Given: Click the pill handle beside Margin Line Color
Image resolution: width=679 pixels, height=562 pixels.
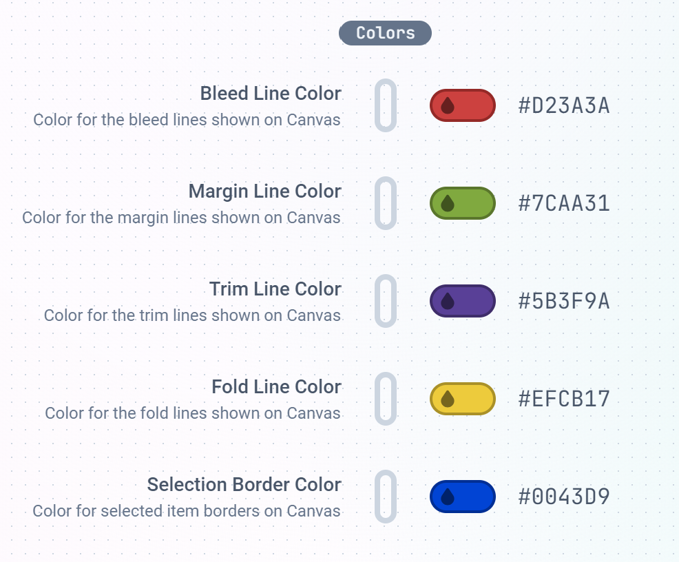Looking at the screenshot, I should pyautogui.click(x=386, y=203).
